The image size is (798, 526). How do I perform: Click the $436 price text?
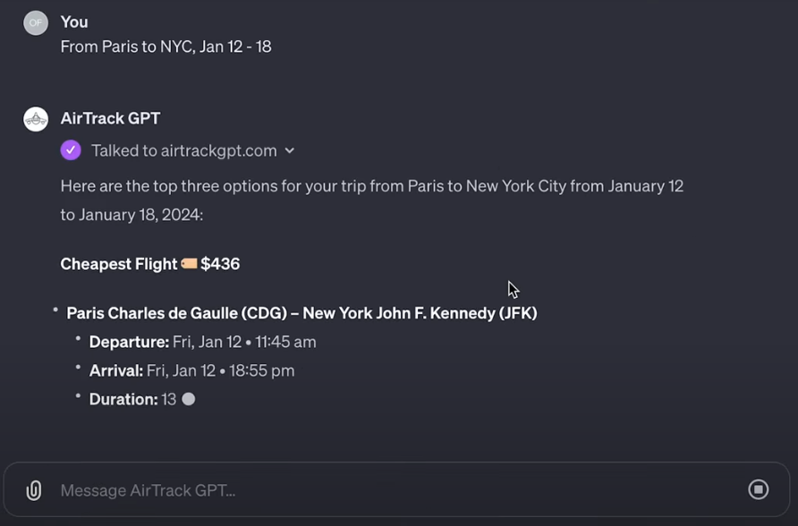coord(220,264)
